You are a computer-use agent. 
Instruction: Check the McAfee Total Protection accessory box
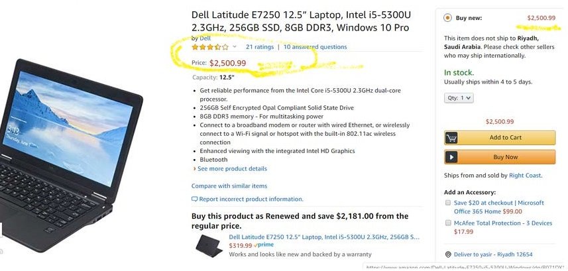pos(448,223)
